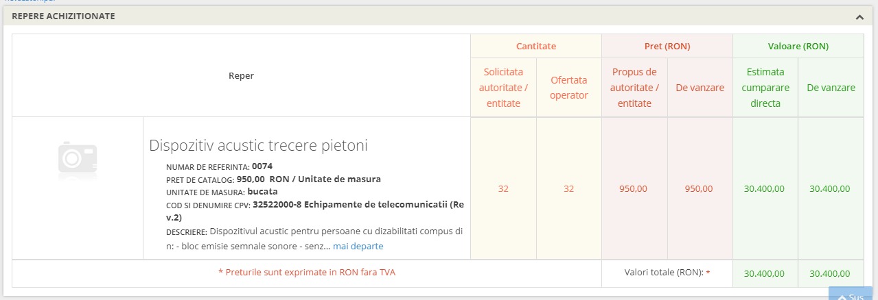
Task: Click the 'Pret (RON)' column group header
Action: tap(667, 47)
